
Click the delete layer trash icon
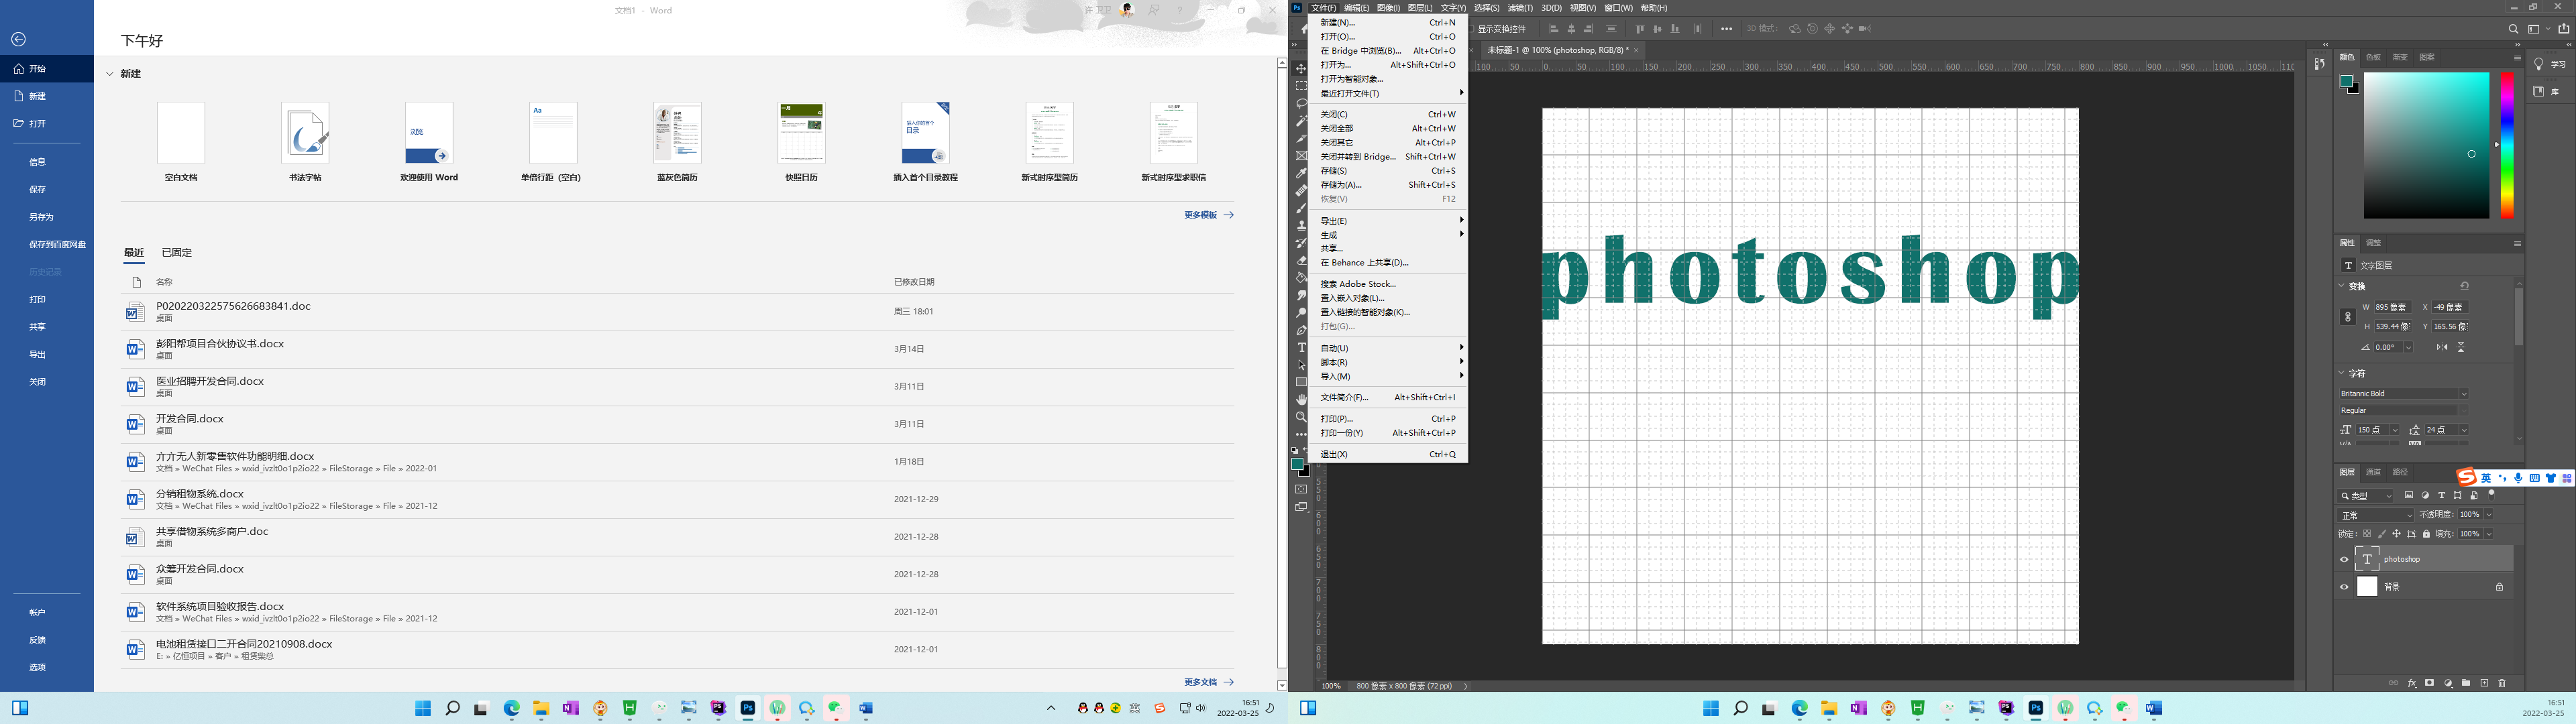[x=2502, y=683]
